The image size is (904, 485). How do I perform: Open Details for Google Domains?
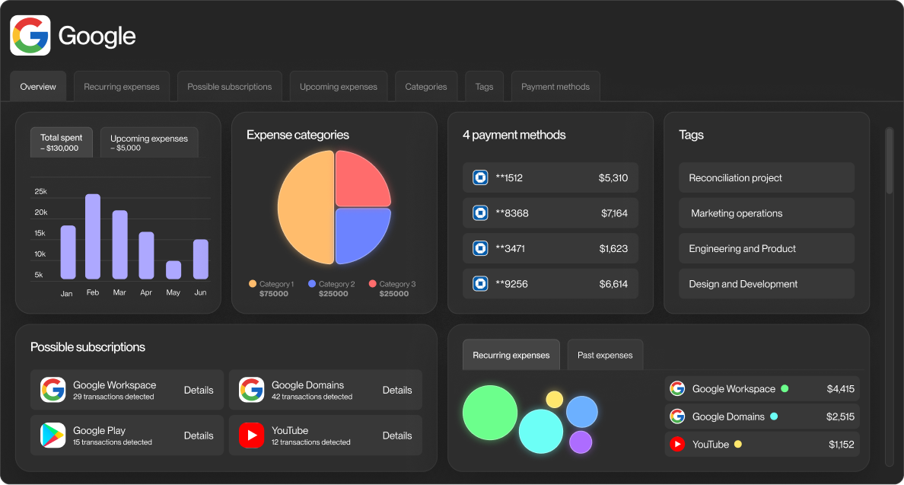(397, 390)
